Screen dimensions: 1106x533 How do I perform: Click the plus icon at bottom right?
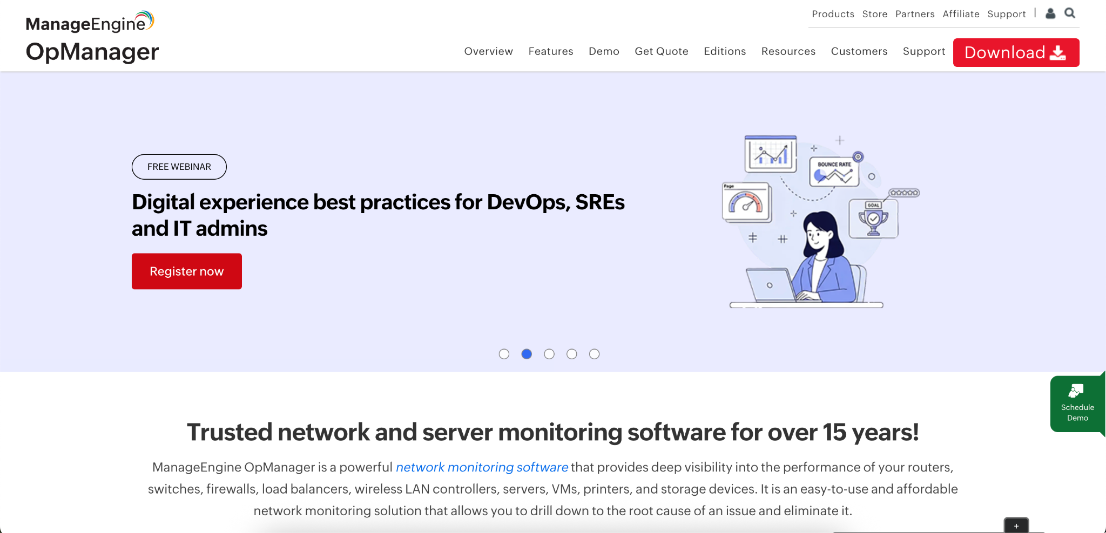[x=1016, y=525]
